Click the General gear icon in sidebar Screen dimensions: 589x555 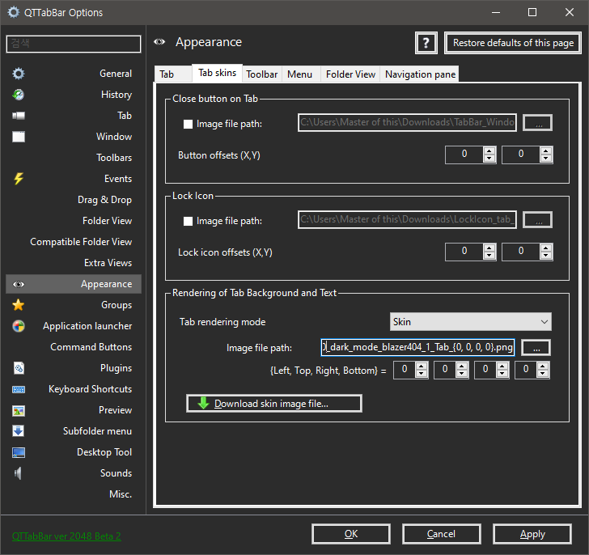click(x=19, y=74)
